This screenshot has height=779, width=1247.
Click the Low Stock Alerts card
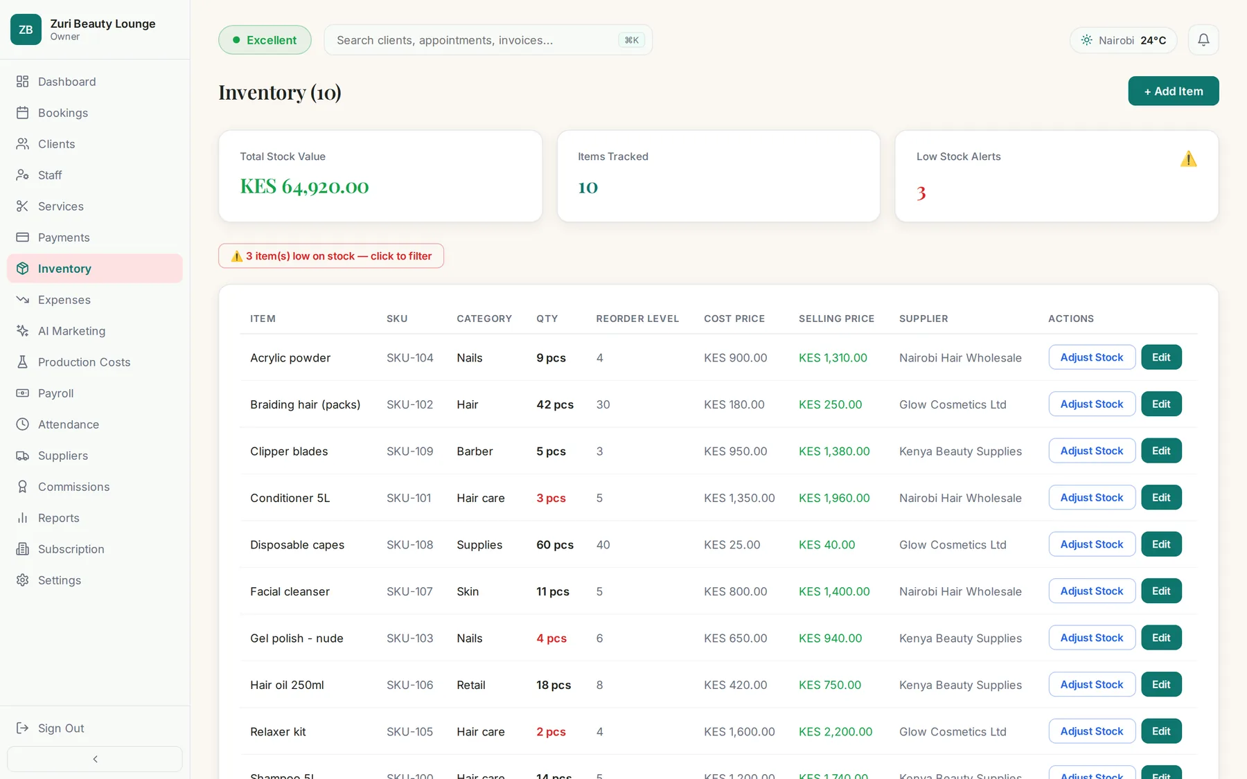(1056, 176)
